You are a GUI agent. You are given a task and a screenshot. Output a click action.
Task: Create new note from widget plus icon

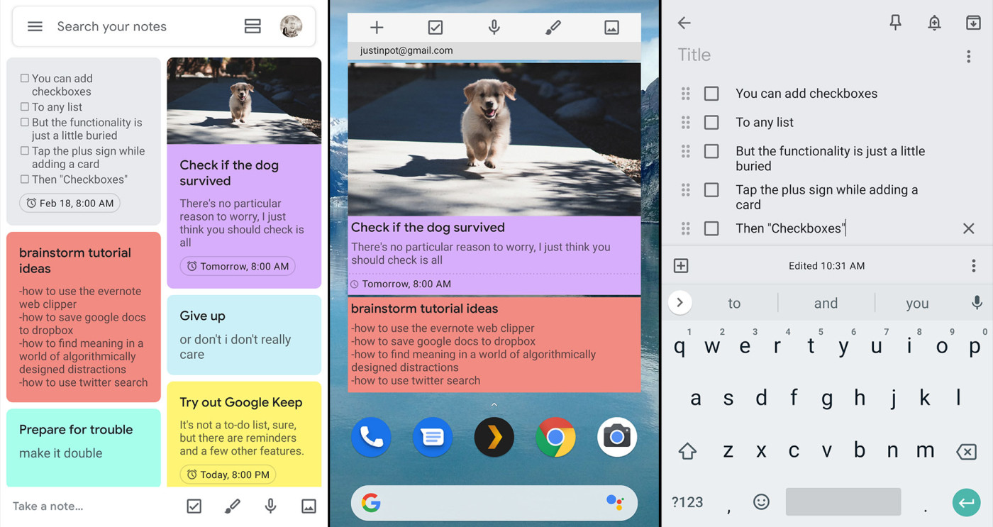coord(377,28)
